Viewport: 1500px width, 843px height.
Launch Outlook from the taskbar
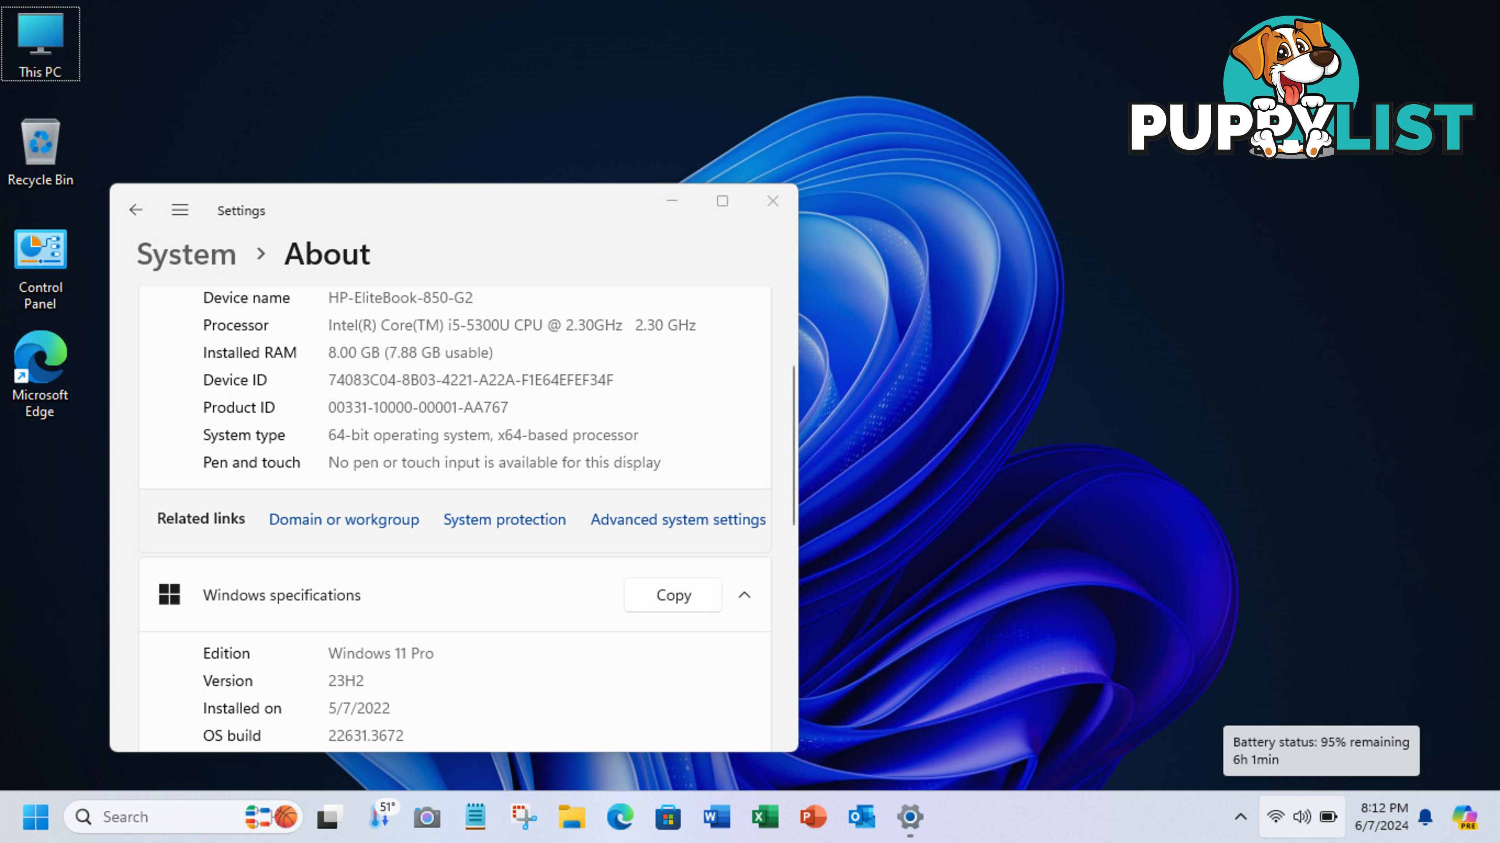point(861,817)
